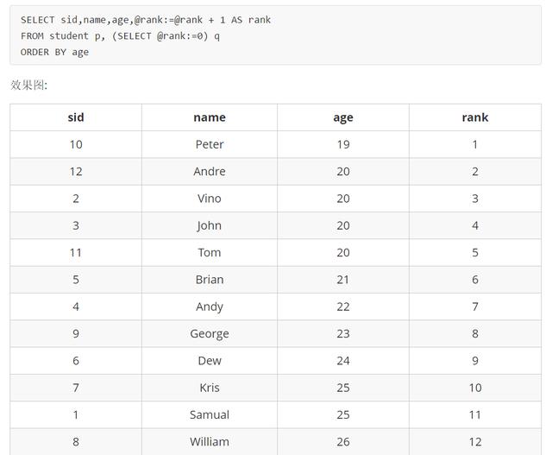Screen dimensions: 552x455
Task: Click the Vino table cell
Action: coord(210,199)
